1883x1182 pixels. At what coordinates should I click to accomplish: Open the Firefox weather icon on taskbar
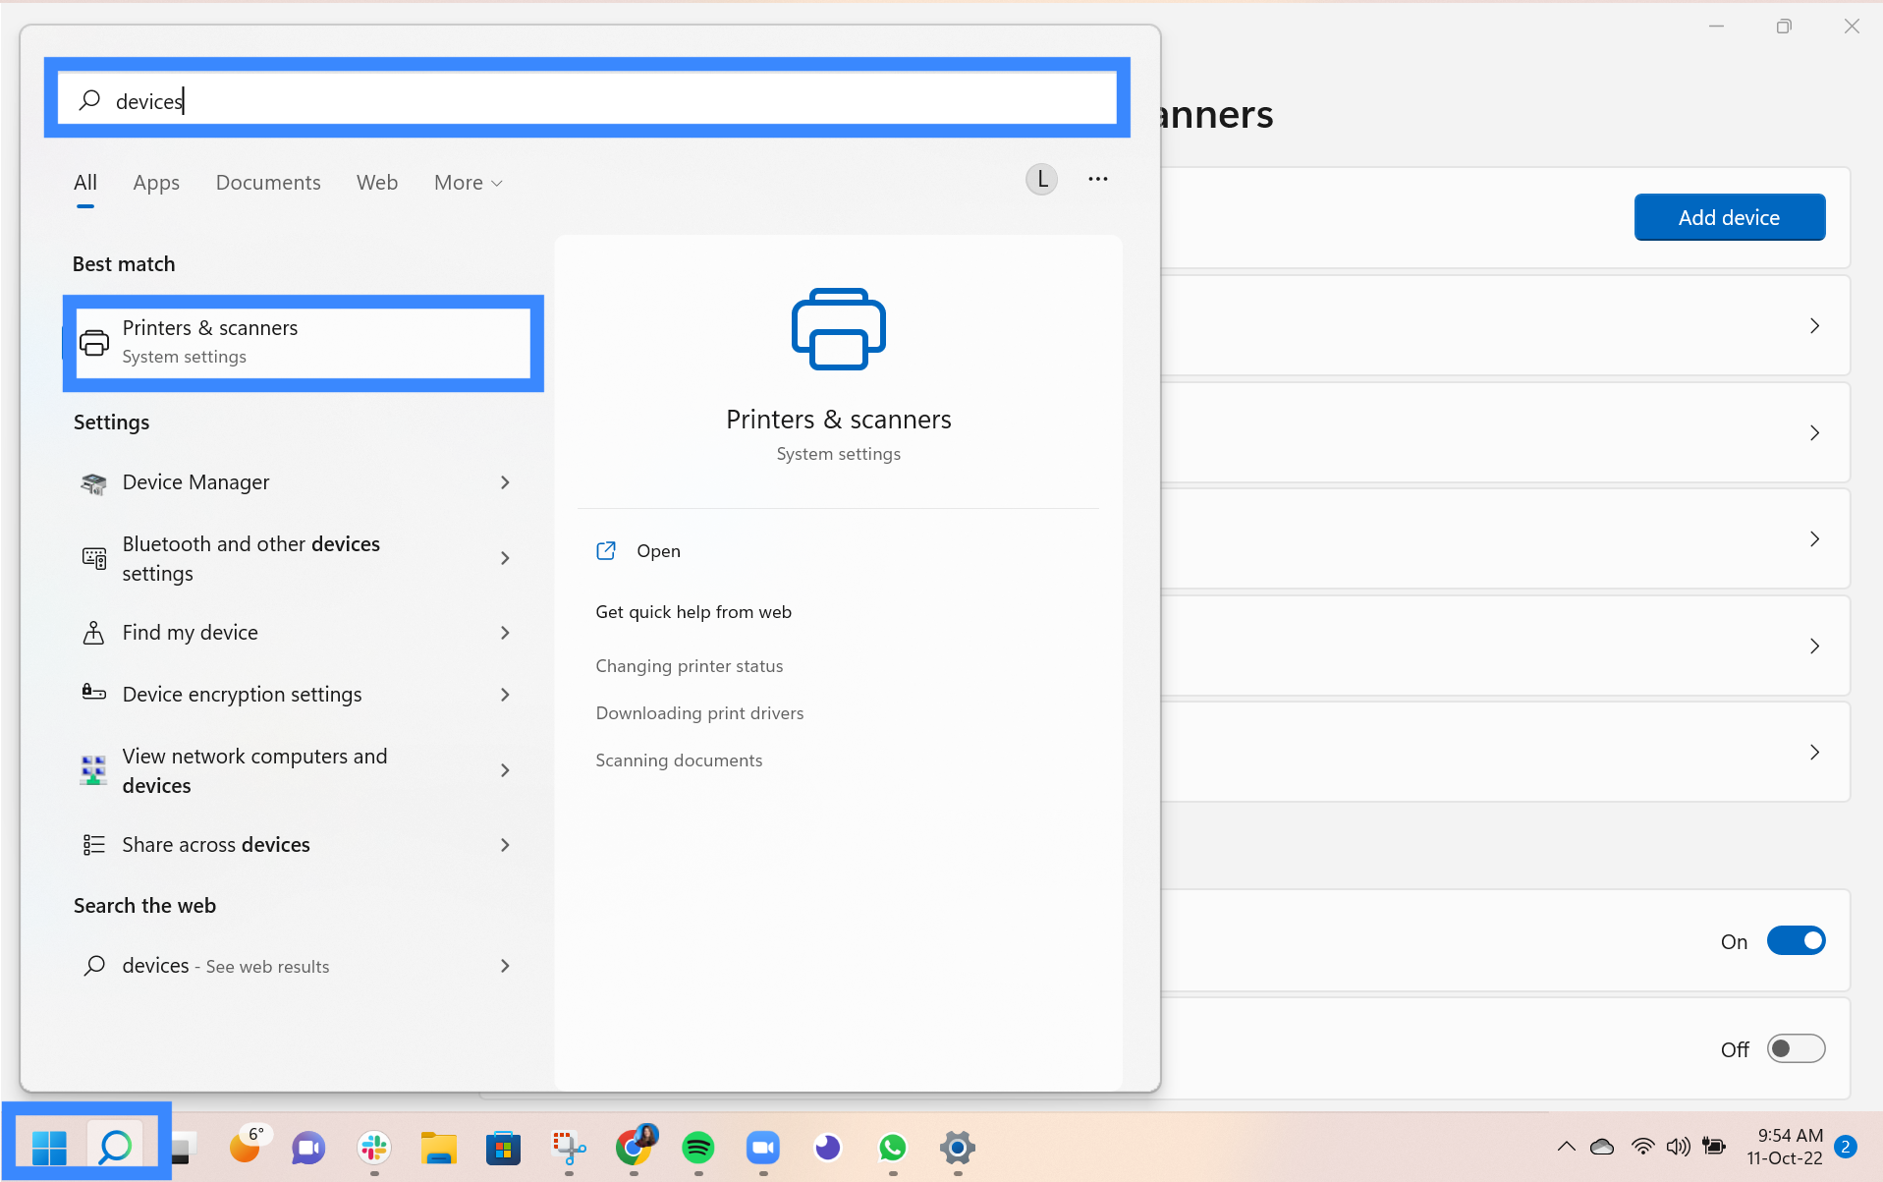pos(246,1146)
